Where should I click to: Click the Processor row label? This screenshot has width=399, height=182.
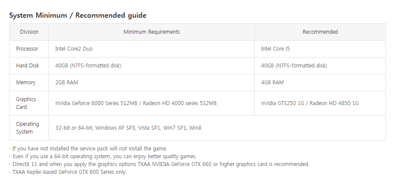click(27, 49)
